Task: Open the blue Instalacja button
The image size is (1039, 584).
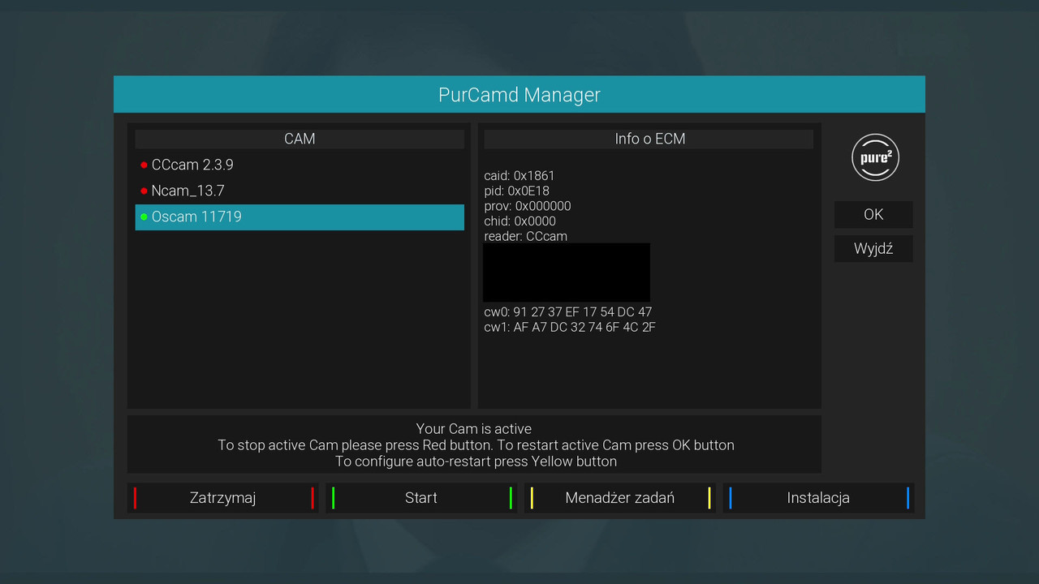Action: pos(818,498)
